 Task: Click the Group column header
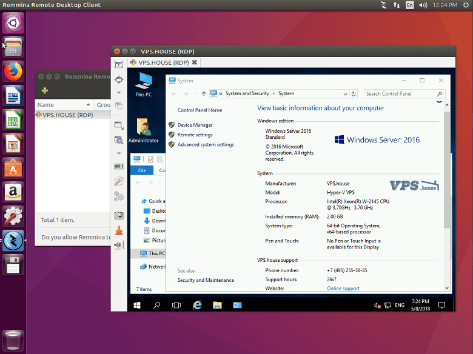click(x=102, y=105)
